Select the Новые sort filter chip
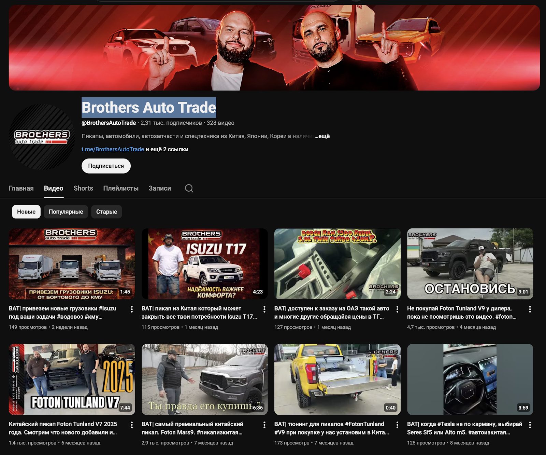Screen dimensions: 546x455 (x=26, y=212)
